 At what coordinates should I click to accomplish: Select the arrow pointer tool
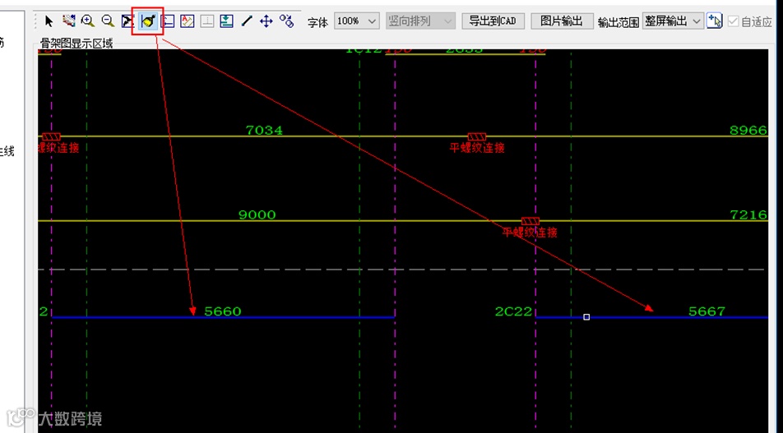click(x=49, y=21)
